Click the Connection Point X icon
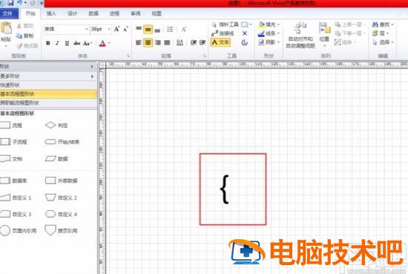 coord(245,33)
